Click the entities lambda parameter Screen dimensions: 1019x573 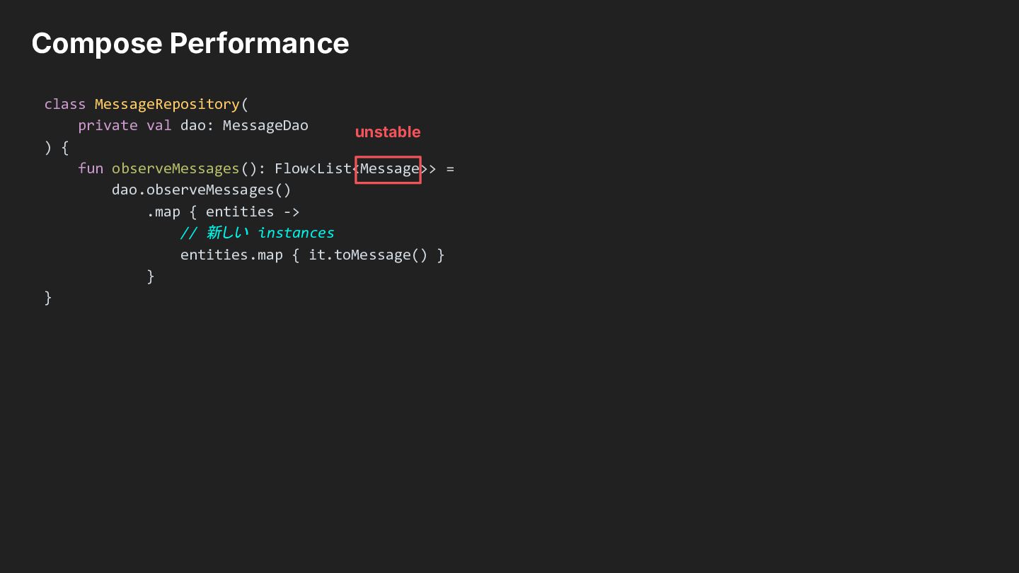pyautogui.click(x=240, y=212)
